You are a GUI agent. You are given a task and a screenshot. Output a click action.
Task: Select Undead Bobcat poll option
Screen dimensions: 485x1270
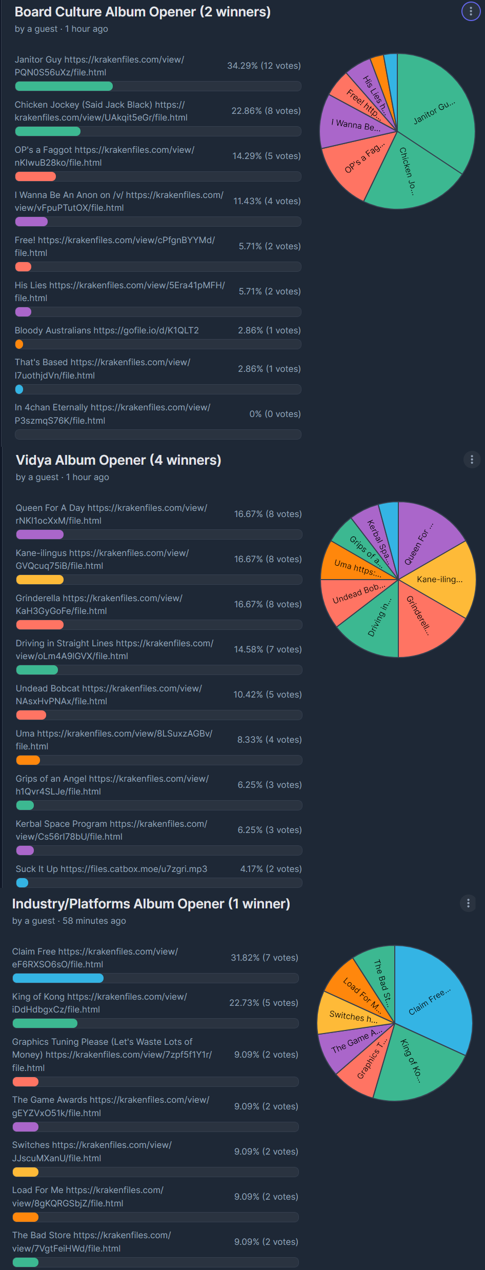(109, 694)
